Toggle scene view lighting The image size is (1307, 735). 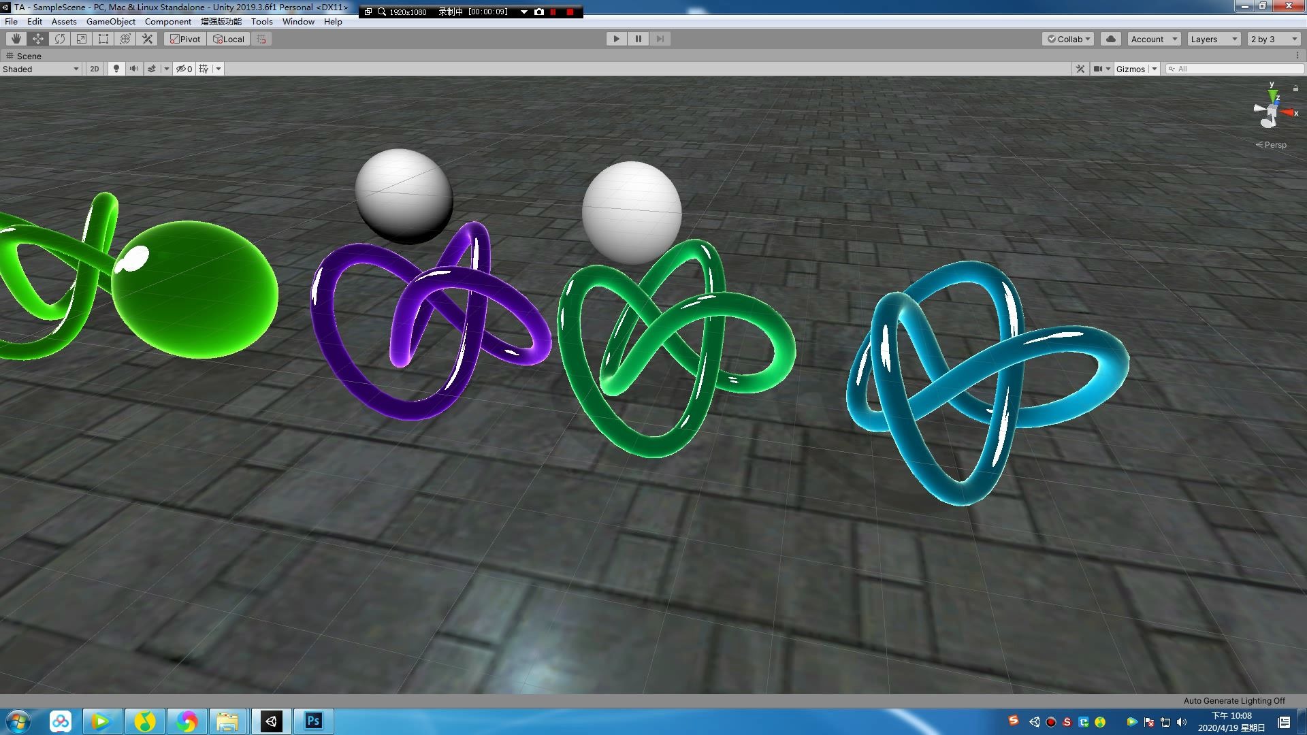coord(116,68)
